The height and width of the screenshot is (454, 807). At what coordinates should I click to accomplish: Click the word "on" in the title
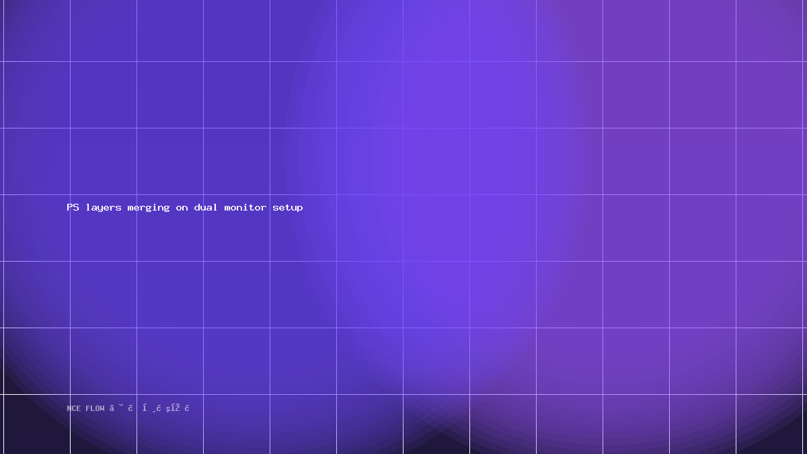pyautogui.click(x=182, y=208)
